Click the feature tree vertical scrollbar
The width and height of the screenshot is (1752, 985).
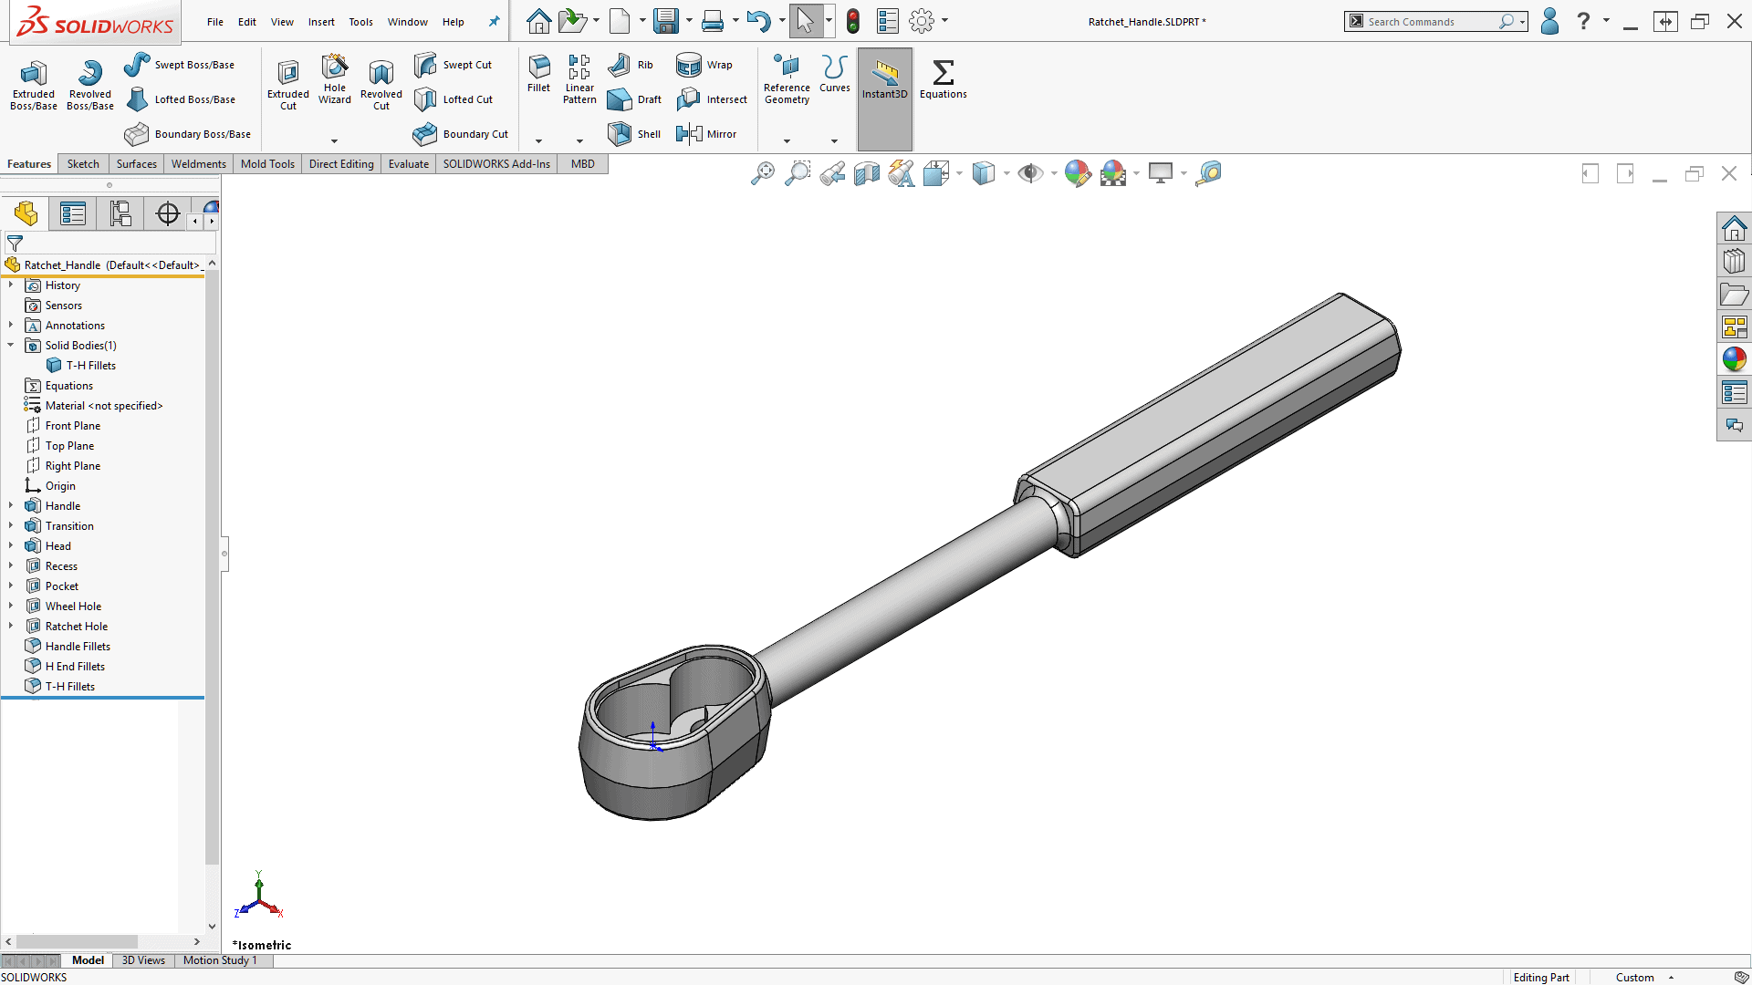pyautogui.click(x=212, y=565)
